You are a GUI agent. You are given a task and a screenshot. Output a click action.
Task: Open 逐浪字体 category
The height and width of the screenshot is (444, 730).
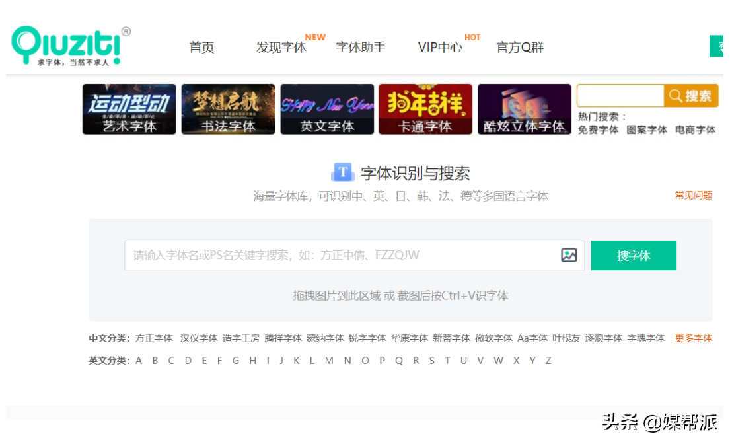[603, 338]
